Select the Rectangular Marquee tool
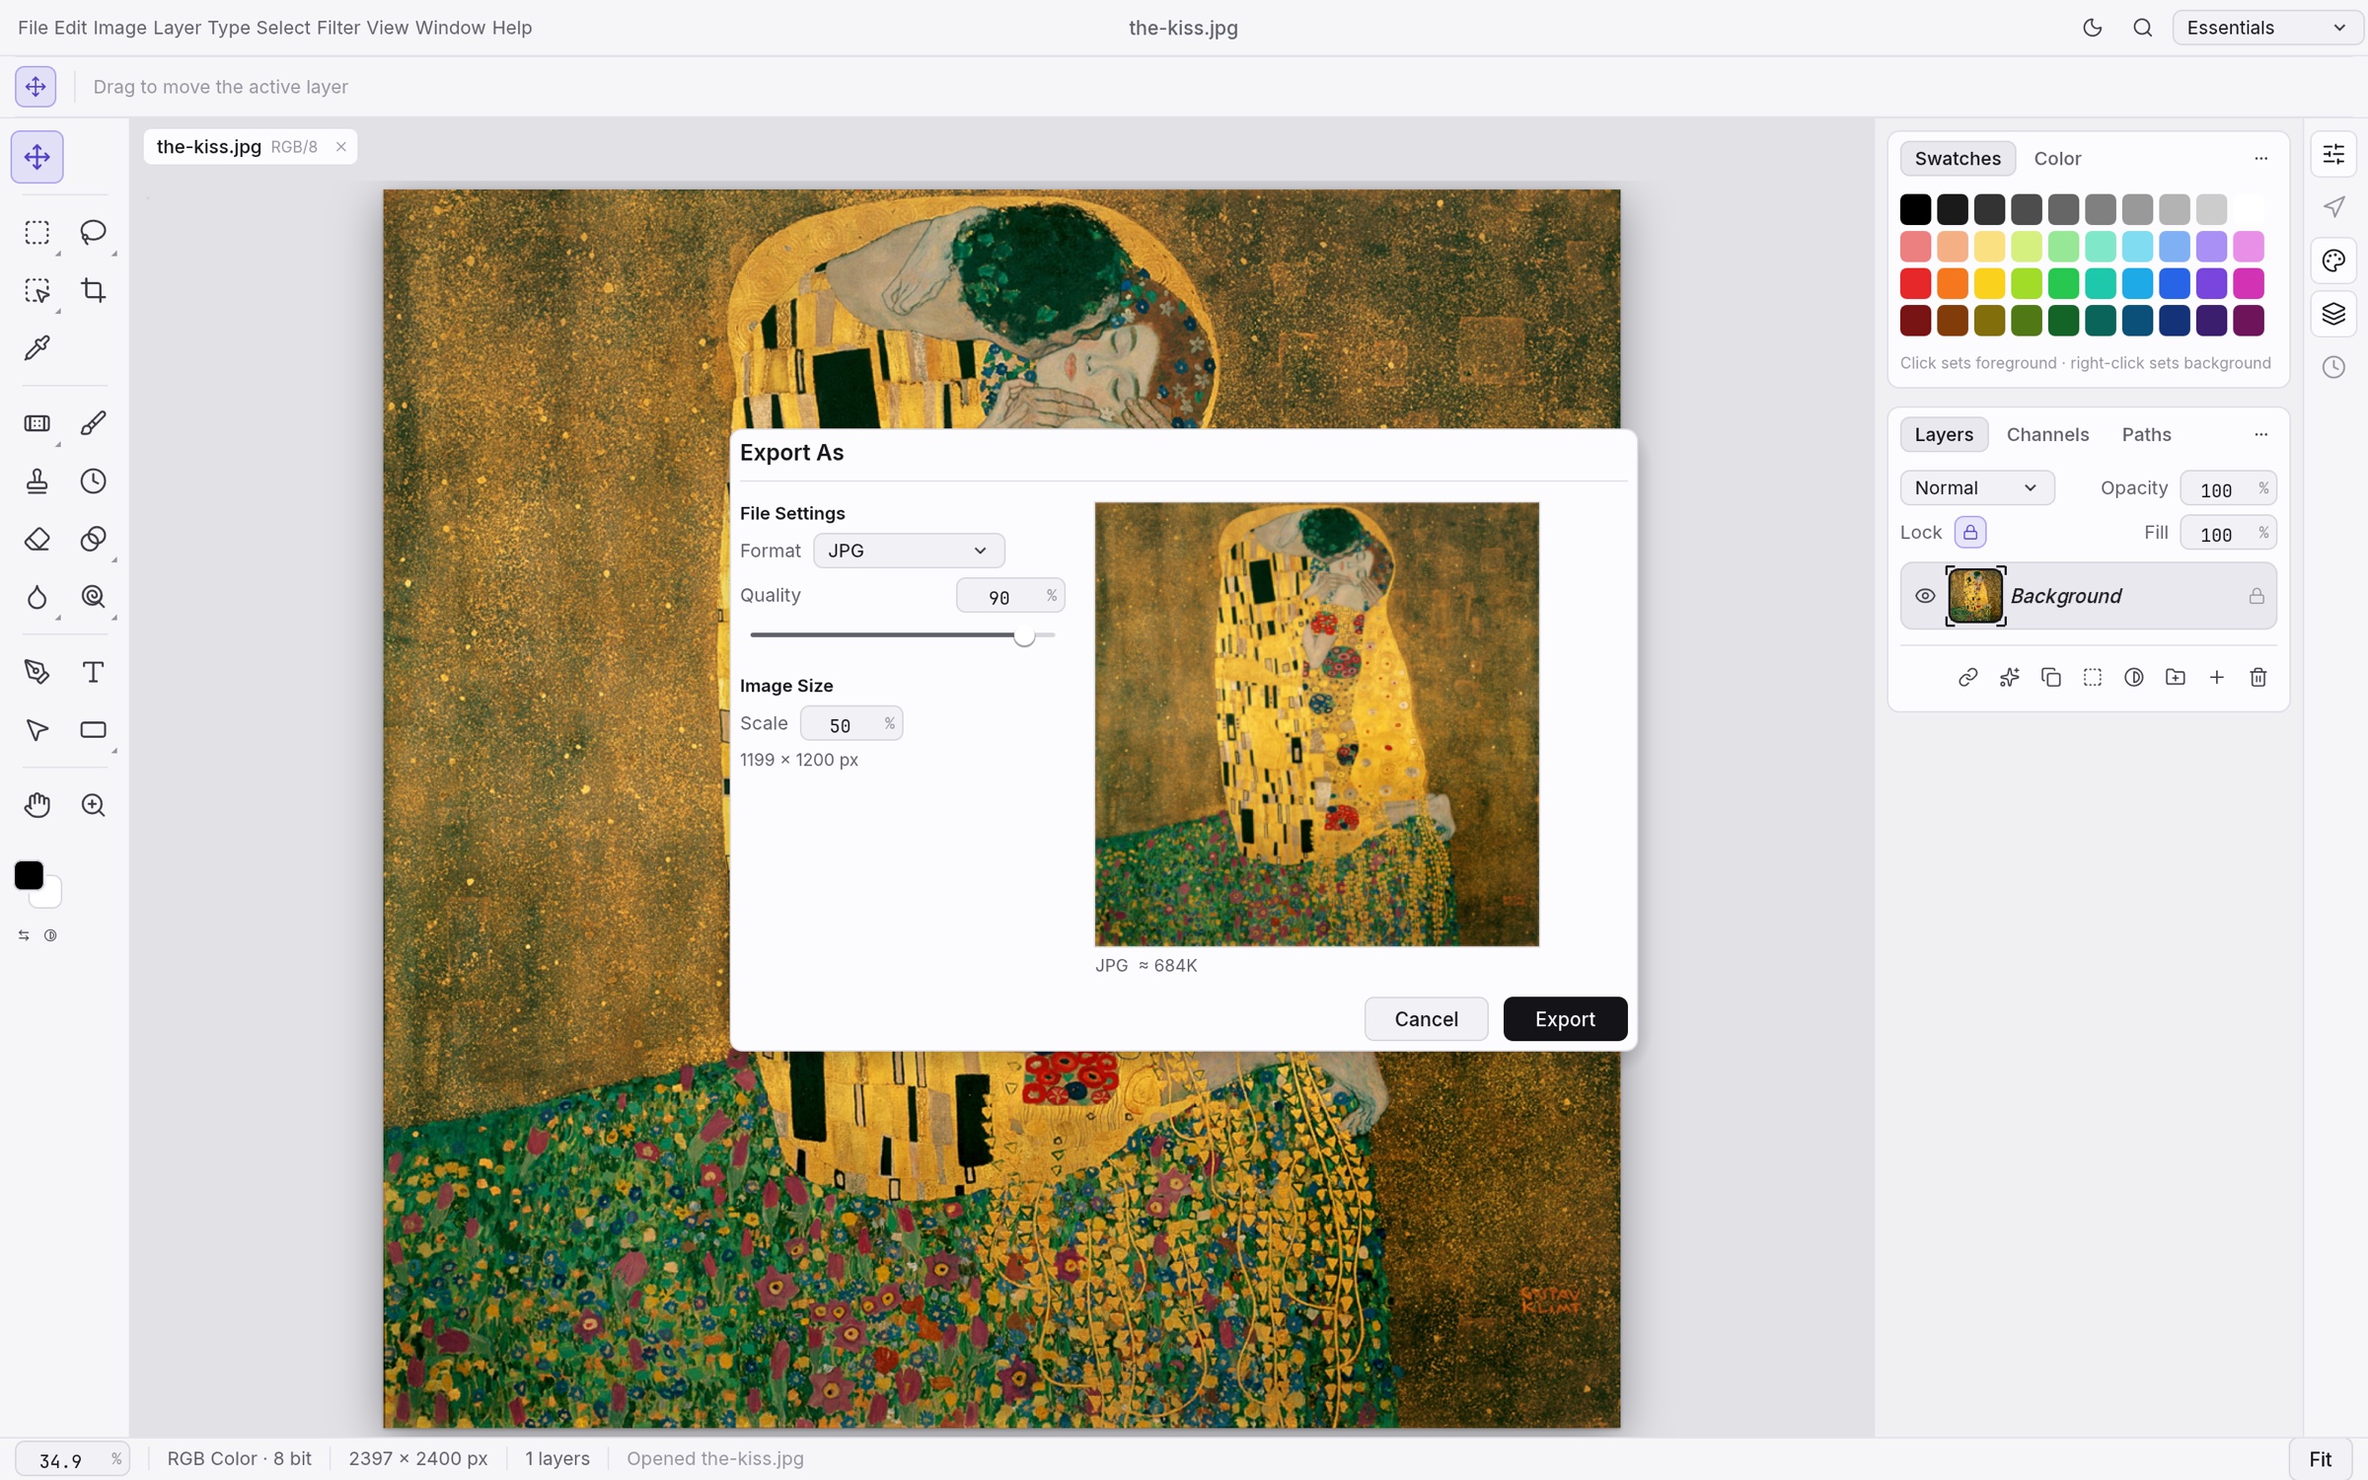The height and width of the screenshot is (1480, 2368). 37,232
